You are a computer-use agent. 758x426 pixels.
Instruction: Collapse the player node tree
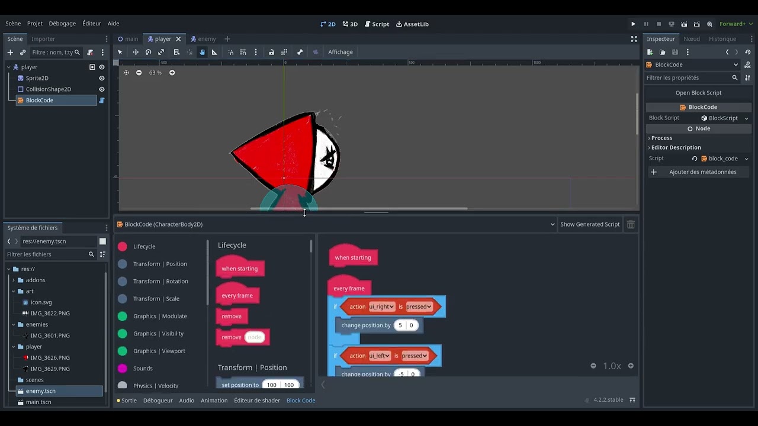tap(9, 67)
